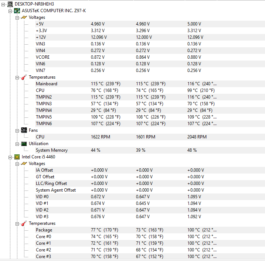Select the Mainboard temperature row
Image resolution: width=265 pixels, height=261 pixels.
(150, 84)
